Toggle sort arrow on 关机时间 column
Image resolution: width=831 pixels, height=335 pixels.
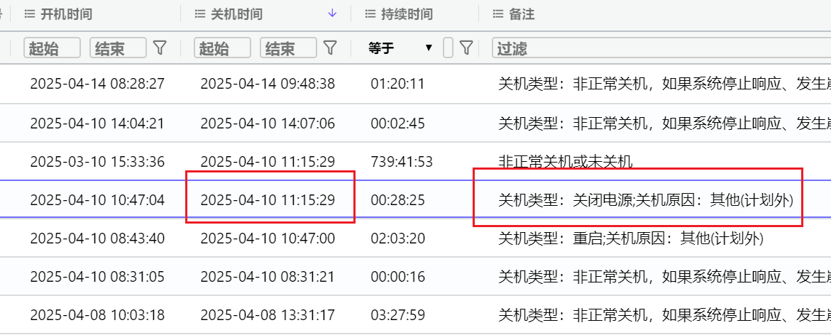coord(332,13)
